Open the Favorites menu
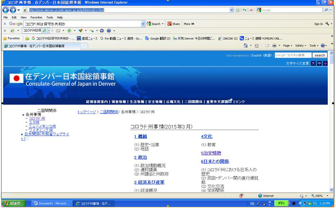Viewport: 335px width, 208px height. [x=36, y=17]
